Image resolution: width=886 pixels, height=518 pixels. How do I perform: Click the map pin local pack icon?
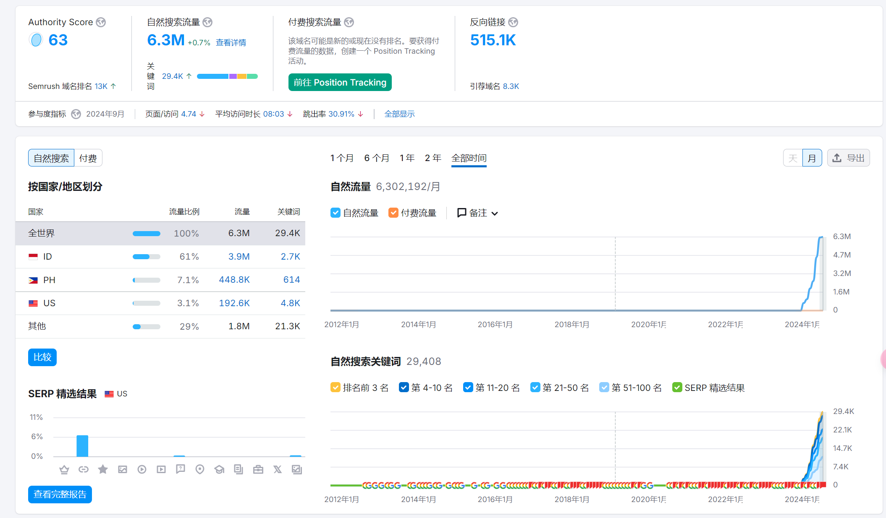click(x=200, y=469)
